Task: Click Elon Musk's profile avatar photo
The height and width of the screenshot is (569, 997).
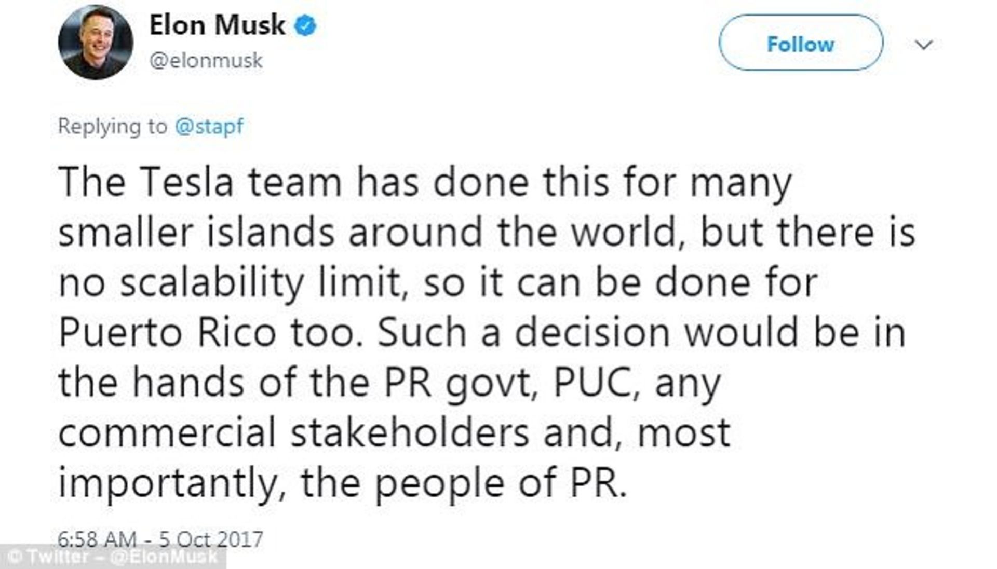Action: pos(96,43)
